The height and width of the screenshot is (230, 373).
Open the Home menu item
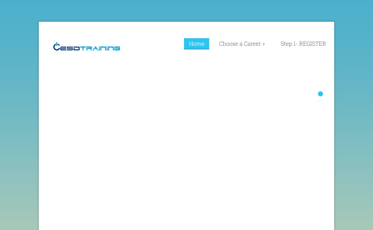pos(196,44)
